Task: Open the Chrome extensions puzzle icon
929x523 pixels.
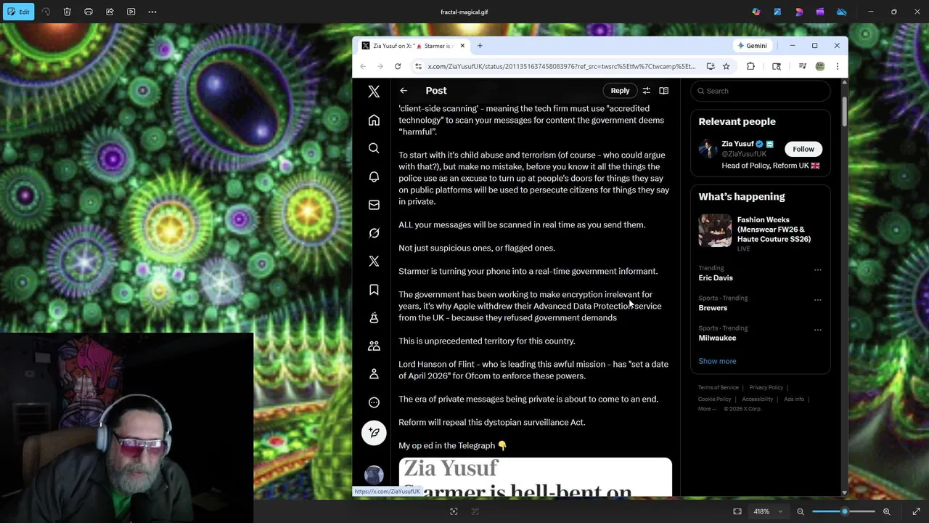Action: pos(750,66)
